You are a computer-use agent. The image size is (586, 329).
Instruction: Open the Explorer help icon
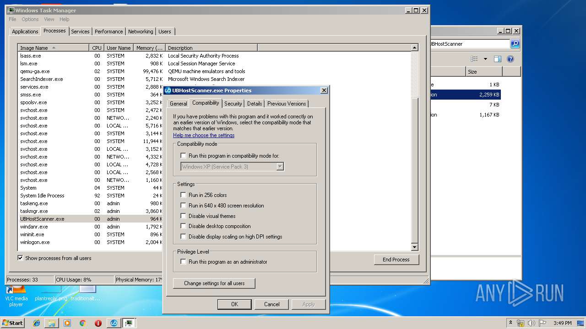pos(510,59)
